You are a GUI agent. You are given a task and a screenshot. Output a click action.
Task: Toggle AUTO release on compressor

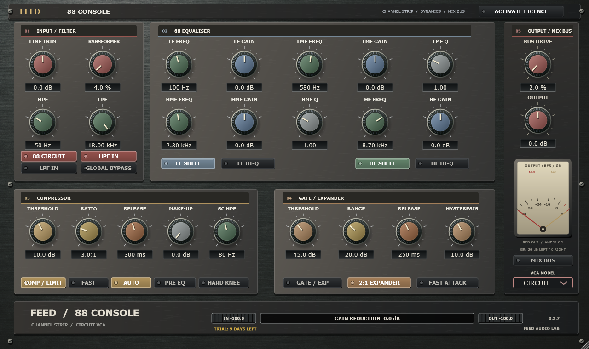tap(131, 283)
